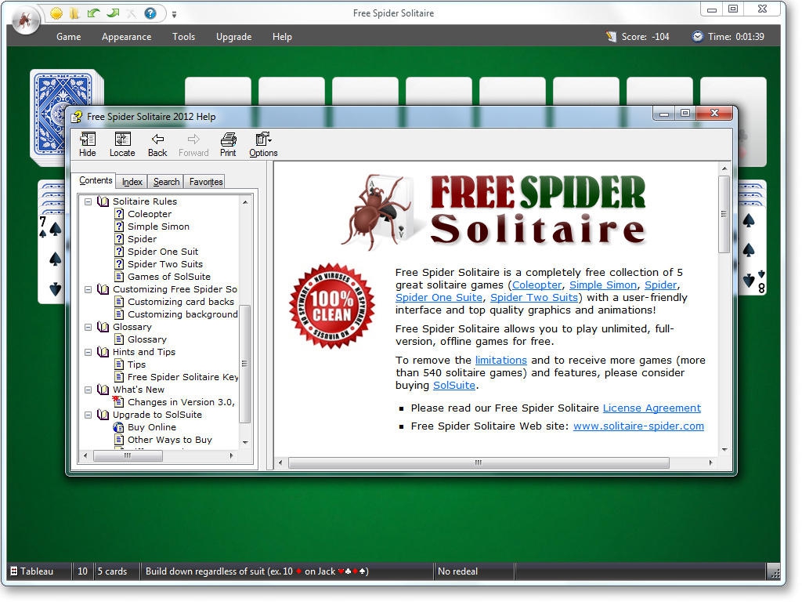Go Back in the Help viewer
802x602 pixels.
coord(157,144)
